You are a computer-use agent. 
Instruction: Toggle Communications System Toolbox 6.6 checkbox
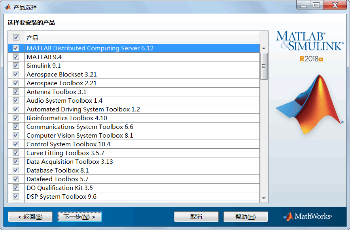[16, 126]
